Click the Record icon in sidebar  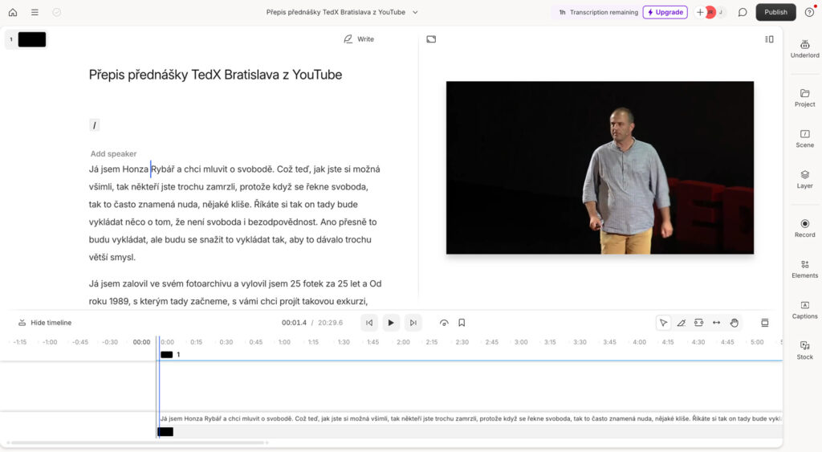click(804, 228)
